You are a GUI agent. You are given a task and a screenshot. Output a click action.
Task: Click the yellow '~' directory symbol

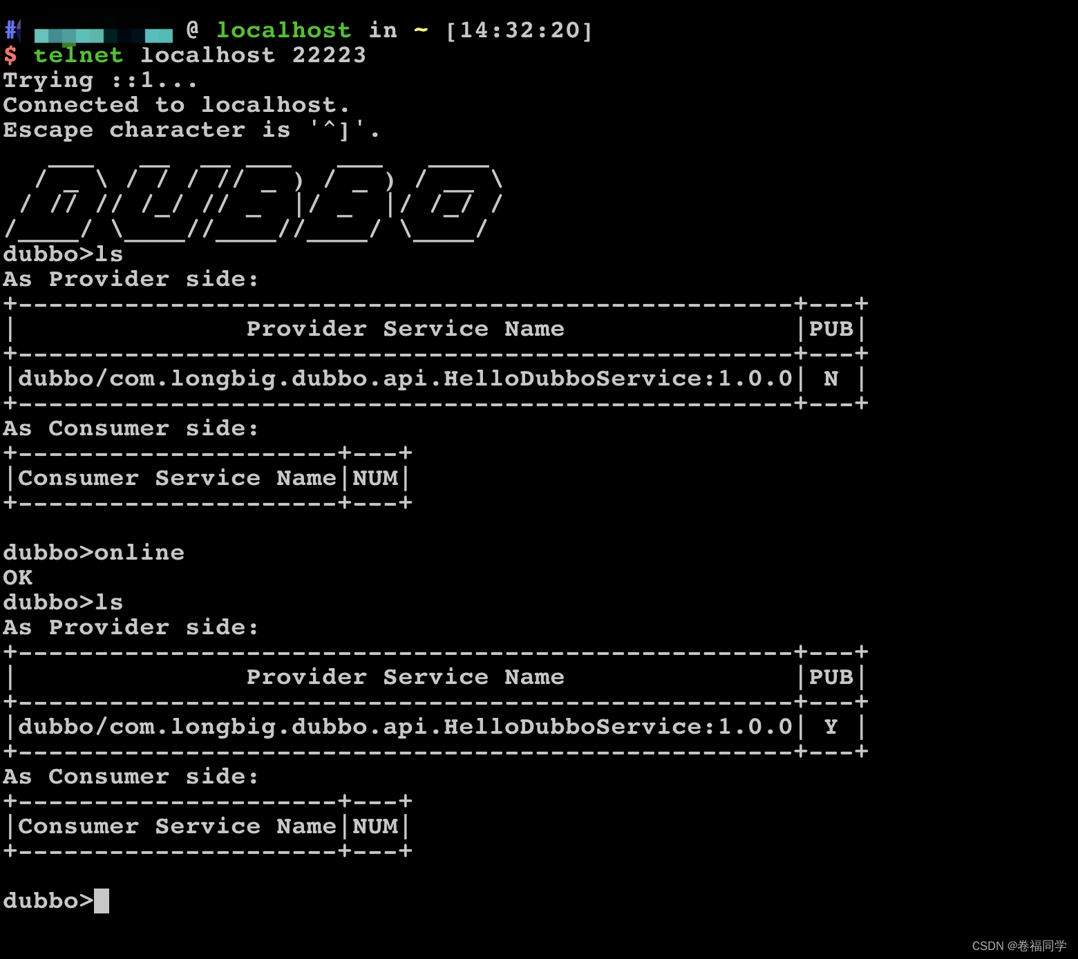point(421,30)
